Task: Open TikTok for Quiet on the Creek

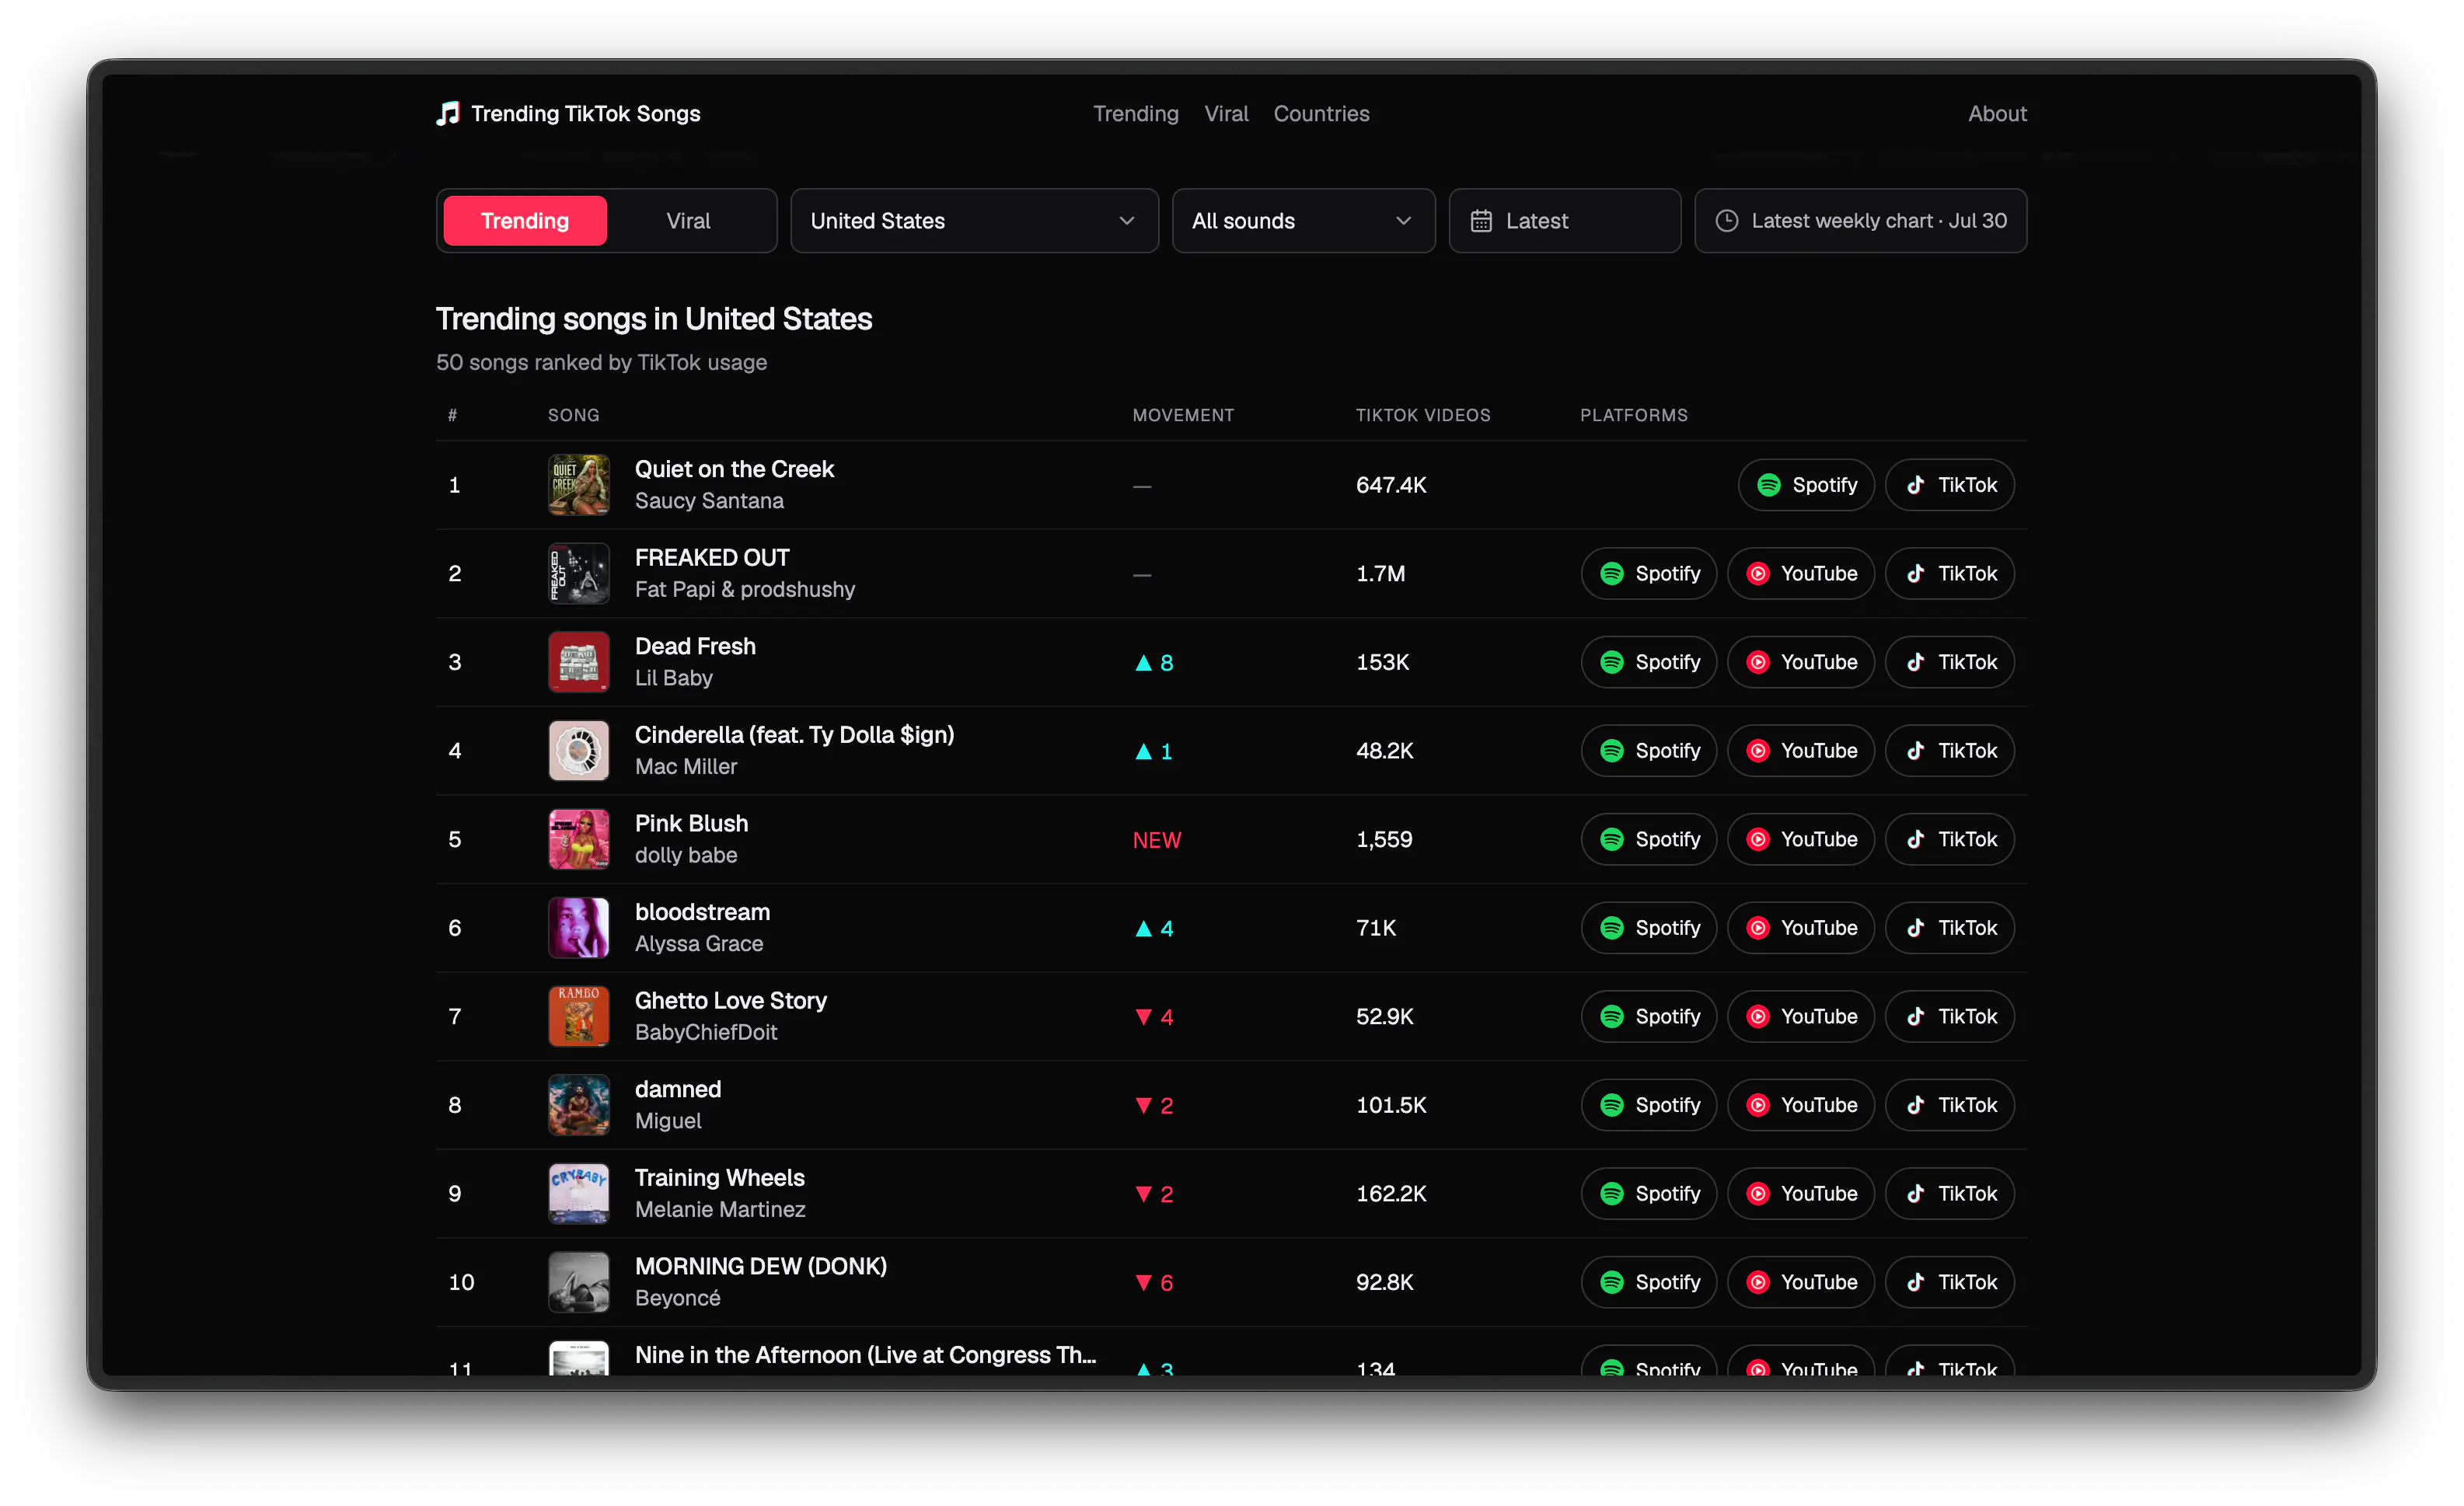Action: coord(1949,485)
